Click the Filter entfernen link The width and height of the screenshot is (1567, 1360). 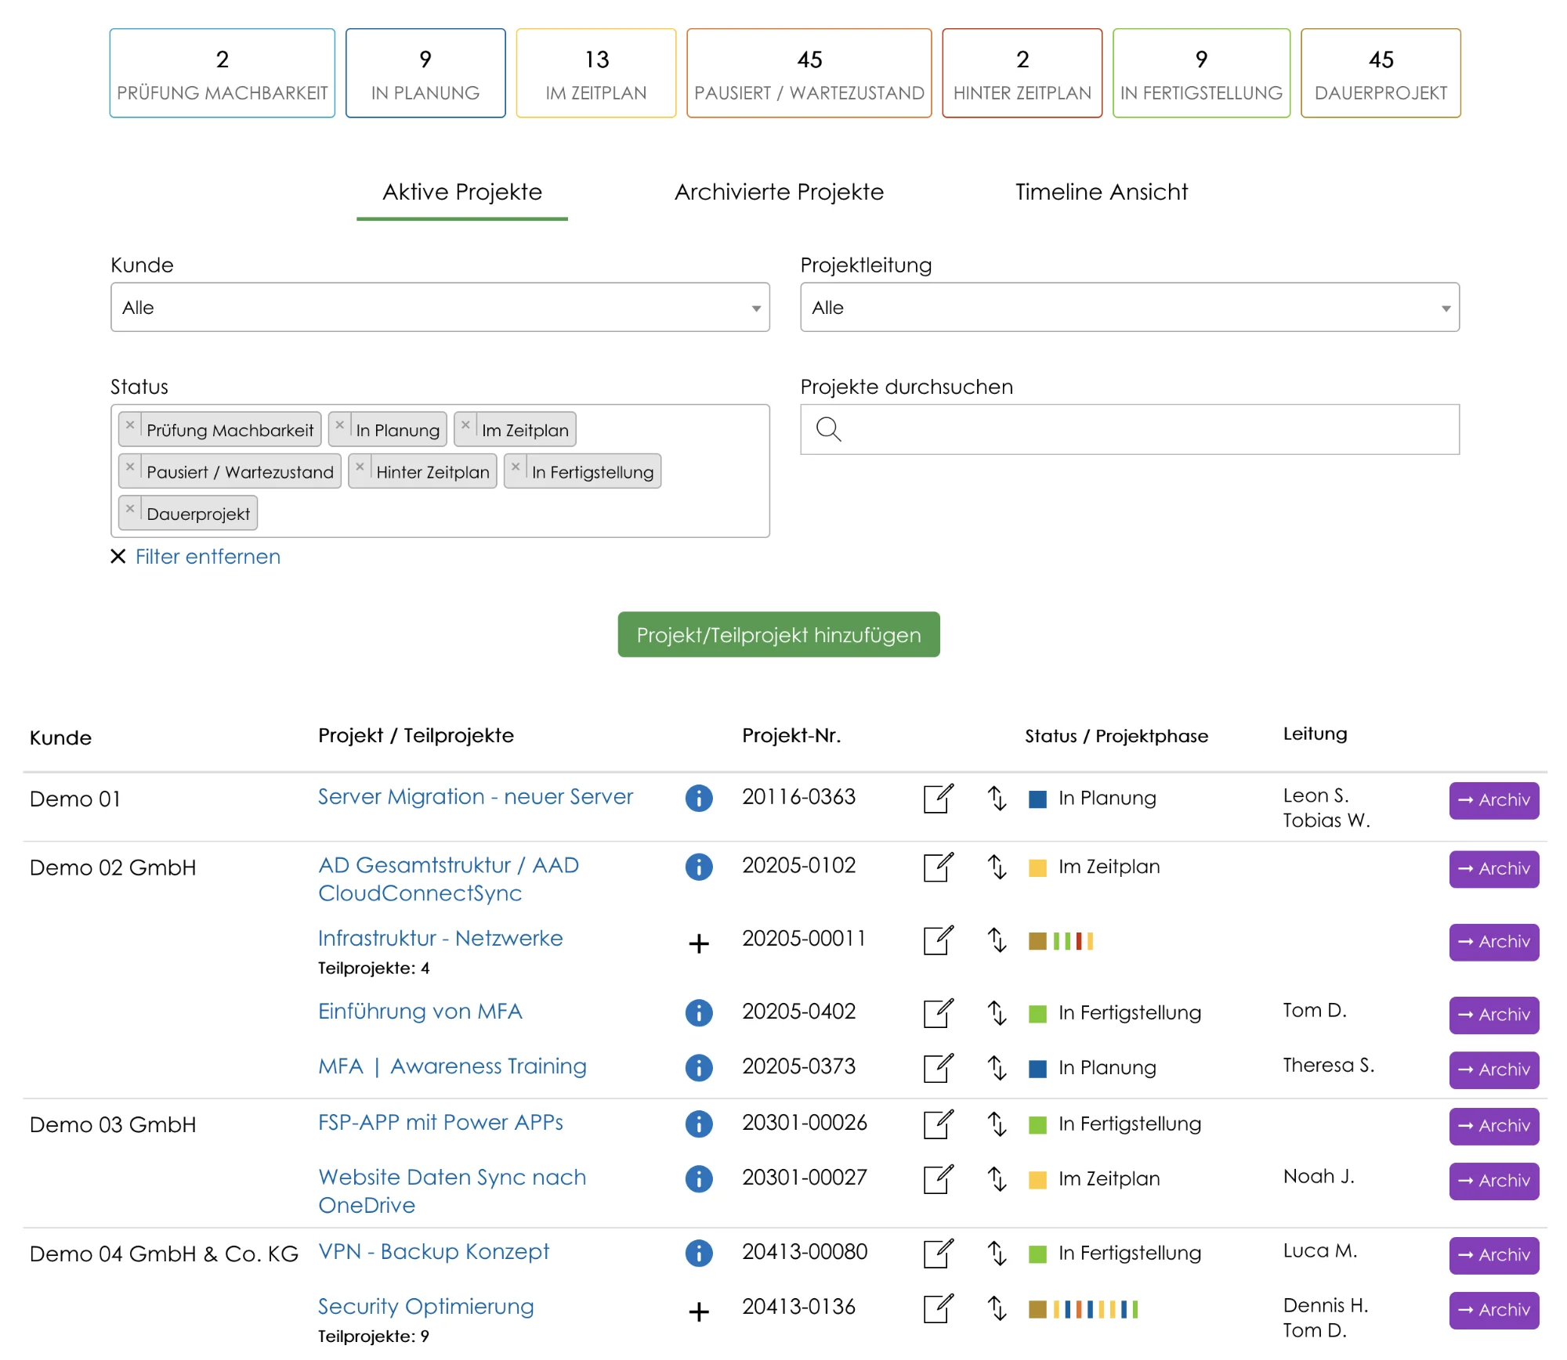[x=208, y=557]
